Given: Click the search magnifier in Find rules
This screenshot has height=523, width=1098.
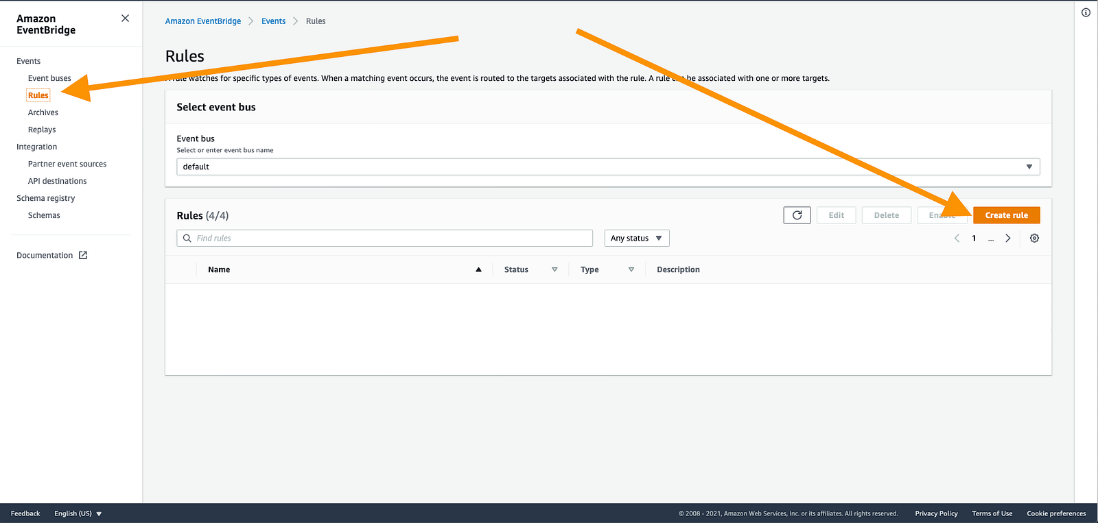Looking at the screenshot, I should 187,239.
